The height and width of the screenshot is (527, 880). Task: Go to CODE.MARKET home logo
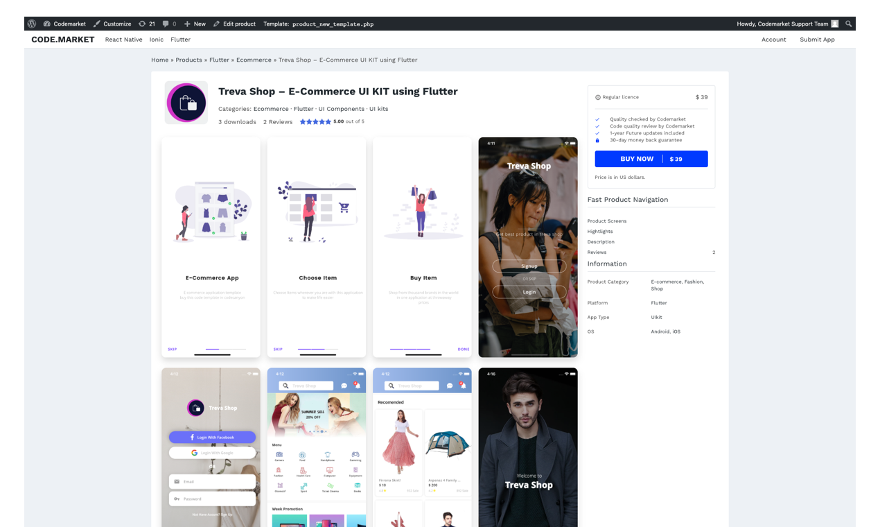(63, 40)
